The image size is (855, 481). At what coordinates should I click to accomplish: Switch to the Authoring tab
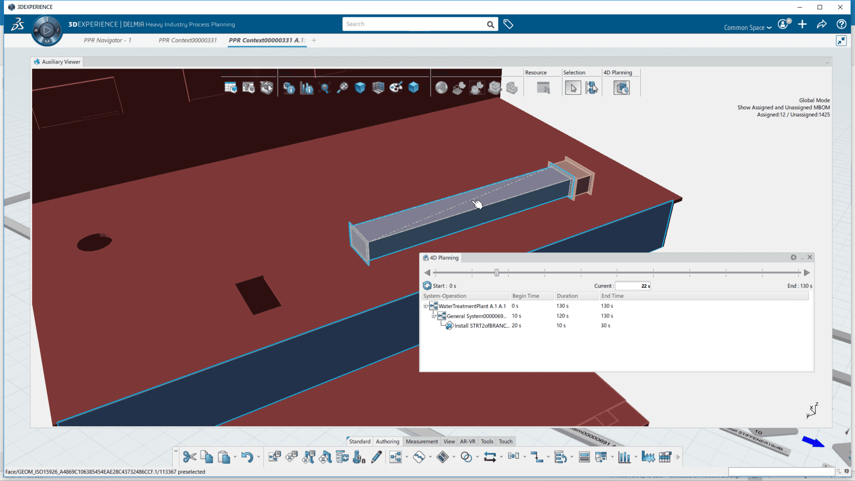point(387,441)
